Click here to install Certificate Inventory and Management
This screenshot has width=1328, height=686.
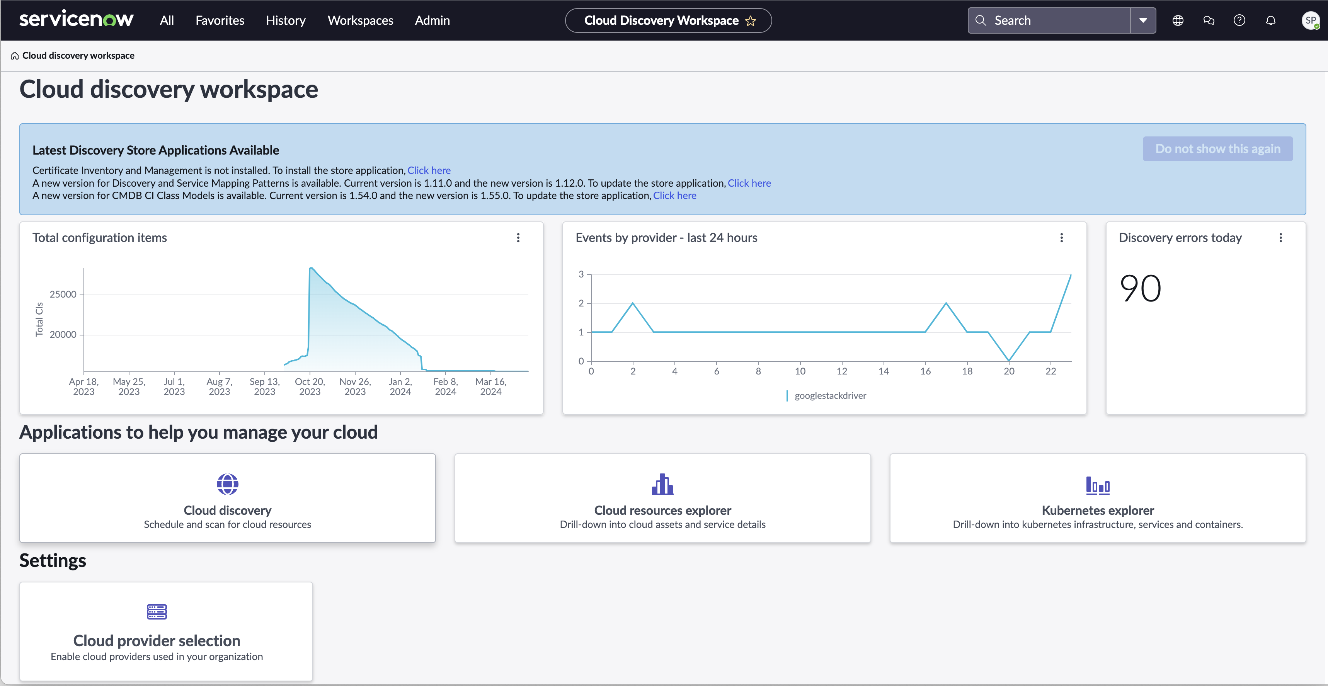coord(429,170)
